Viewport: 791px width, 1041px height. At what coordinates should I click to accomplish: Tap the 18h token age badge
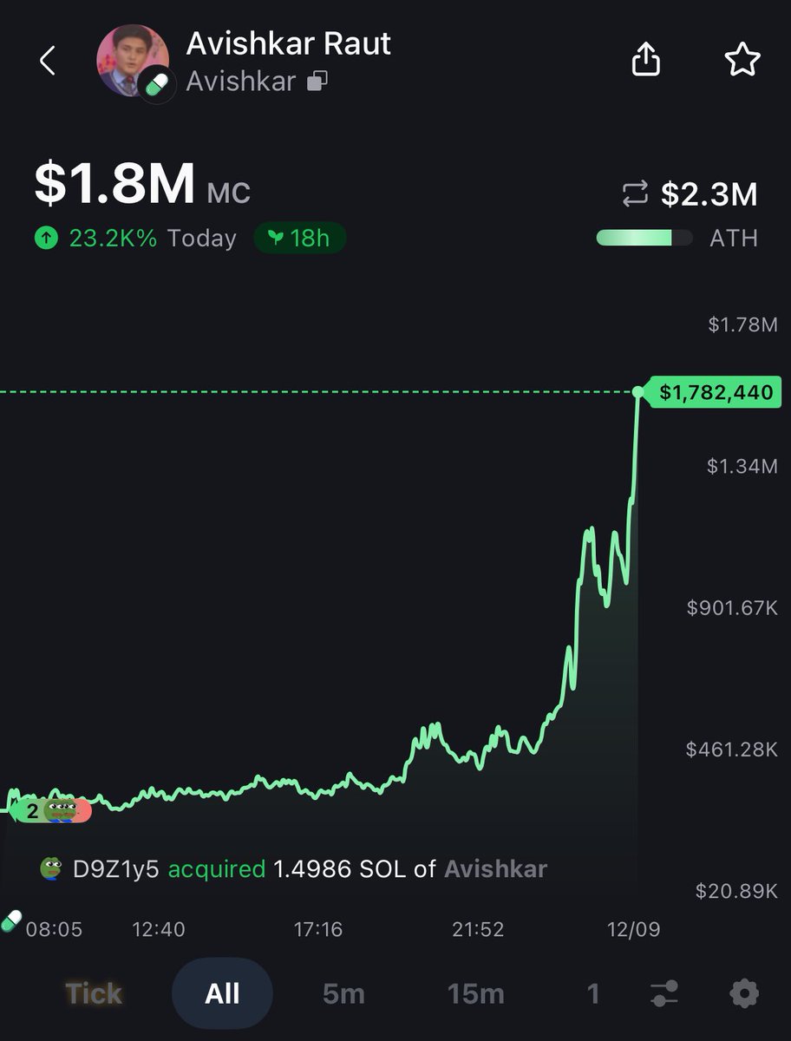[299, 238]
